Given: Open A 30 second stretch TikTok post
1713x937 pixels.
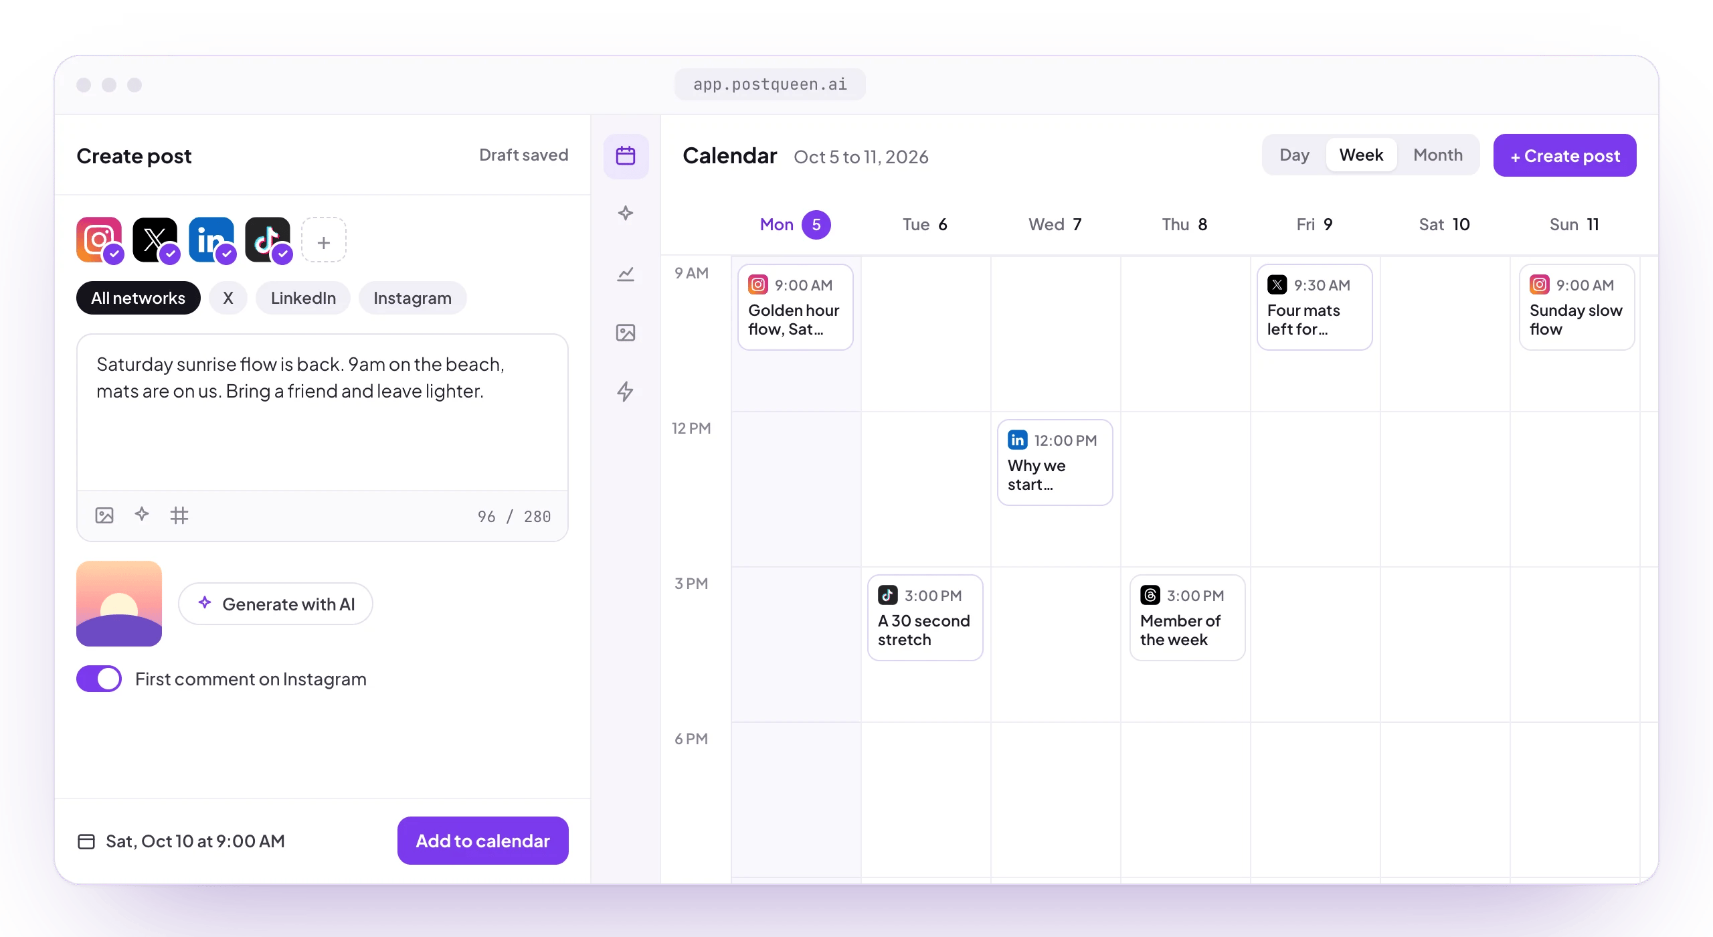Looking at the screenshot, I should pos(925,617).
